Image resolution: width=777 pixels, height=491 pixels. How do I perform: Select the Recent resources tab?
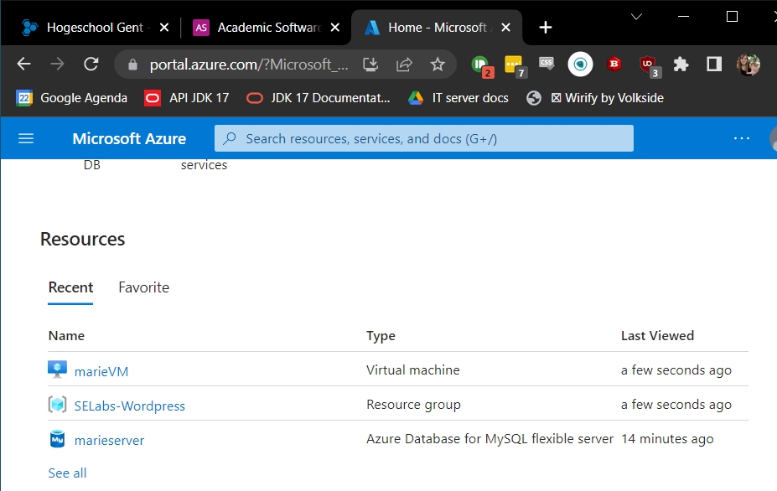pos(70,287)
